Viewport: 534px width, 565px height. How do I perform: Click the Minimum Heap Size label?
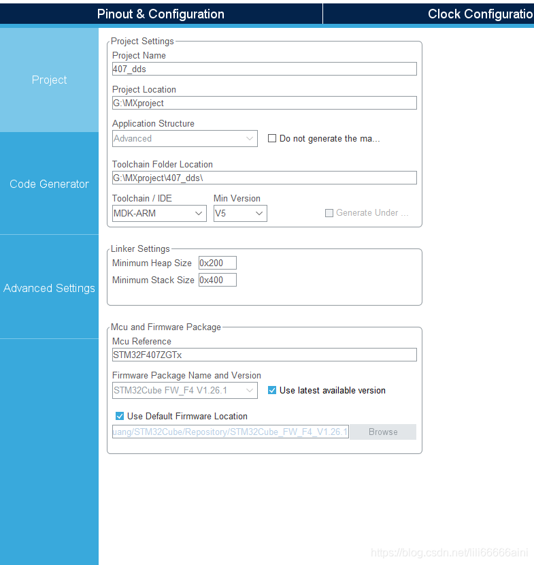pos(152,263)
